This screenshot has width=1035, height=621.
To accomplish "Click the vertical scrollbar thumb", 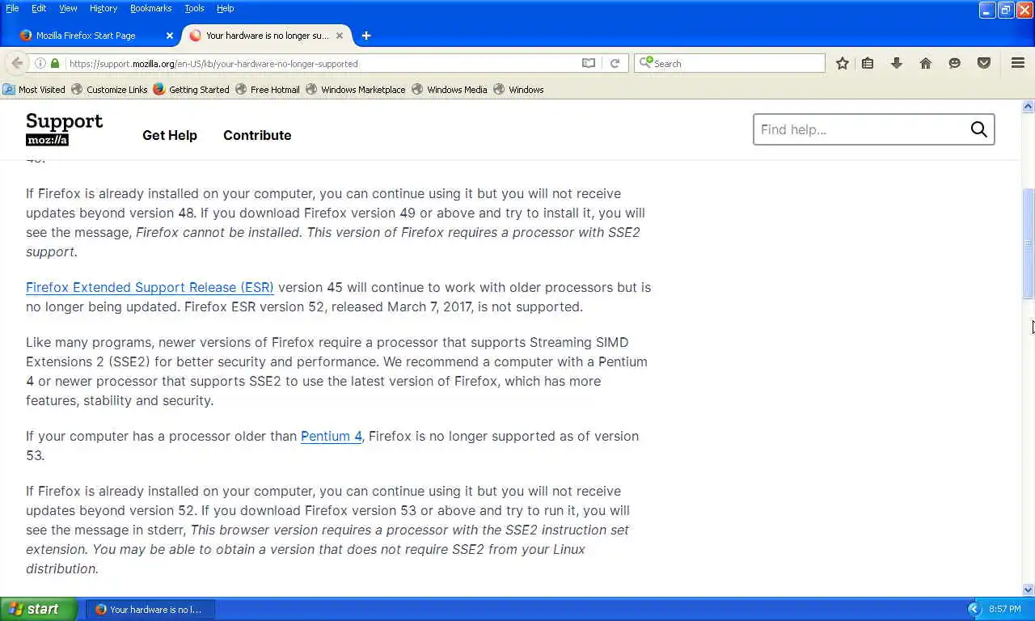I will tap(1029, 243).
